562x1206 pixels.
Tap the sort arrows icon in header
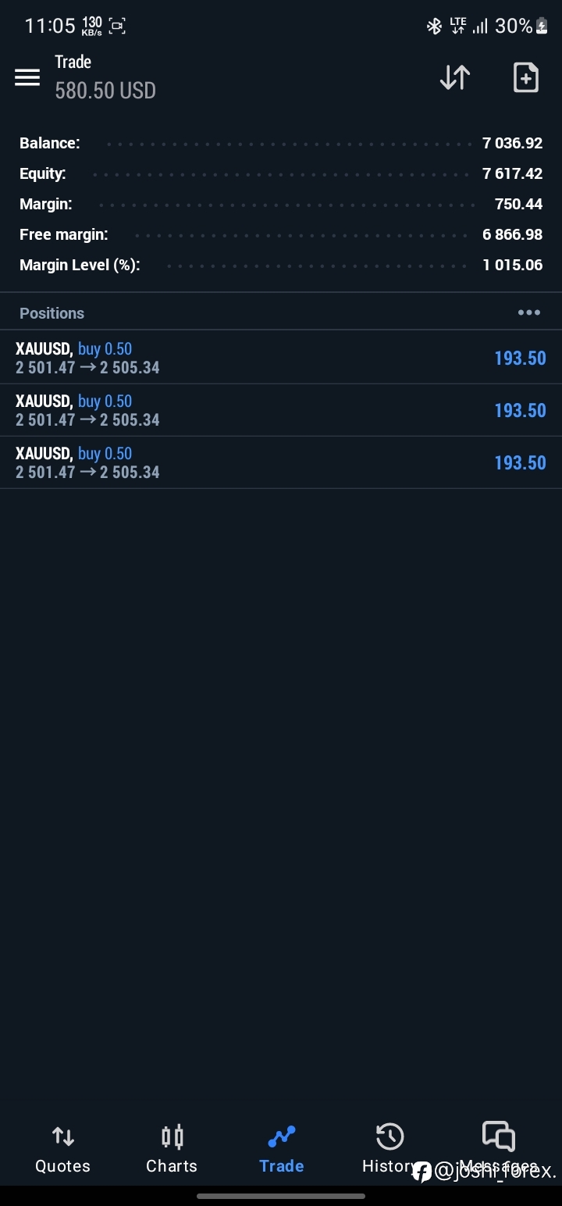point(455,77)
